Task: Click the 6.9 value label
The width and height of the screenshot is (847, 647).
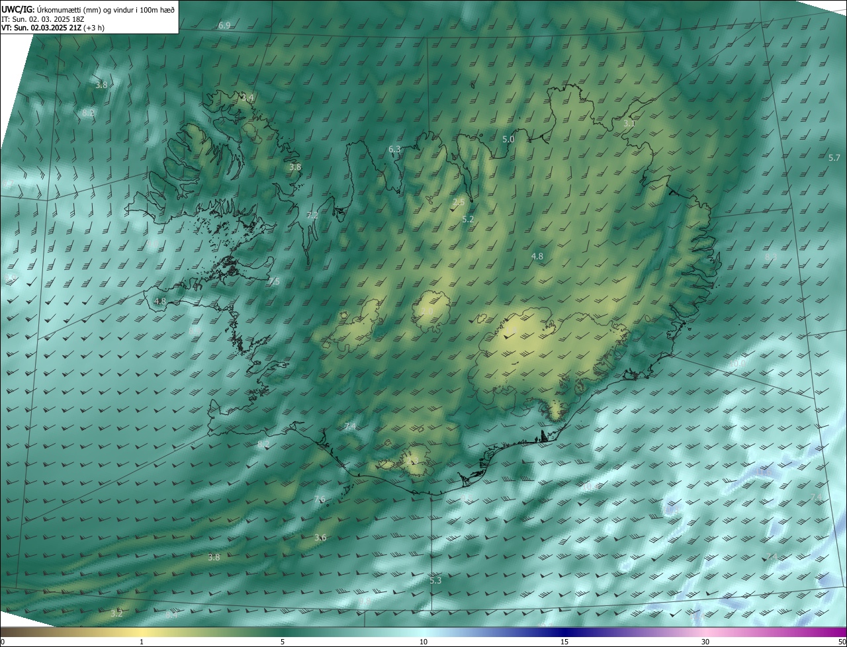Action: [x=224, y=25]
